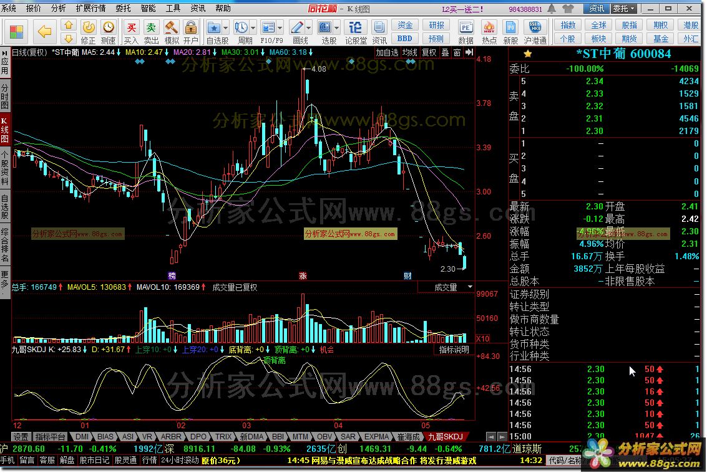Toggle the 叠 overlay option
The width and height of the screenshot is (707, 473).
[x=445, y=53]
